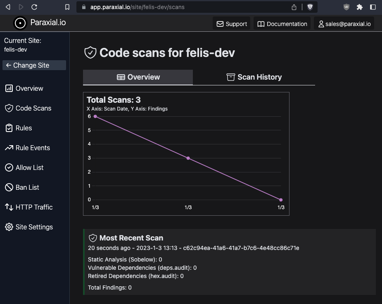This screenshot has height=304, width=382.
Task: Click the Paraxial.io logo icon
Action: coord(20,23)
